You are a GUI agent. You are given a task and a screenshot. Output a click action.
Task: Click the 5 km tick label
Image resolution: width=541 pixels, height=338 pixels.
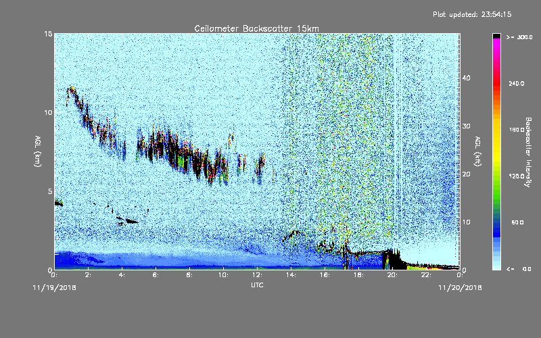[x=50, y=191]
